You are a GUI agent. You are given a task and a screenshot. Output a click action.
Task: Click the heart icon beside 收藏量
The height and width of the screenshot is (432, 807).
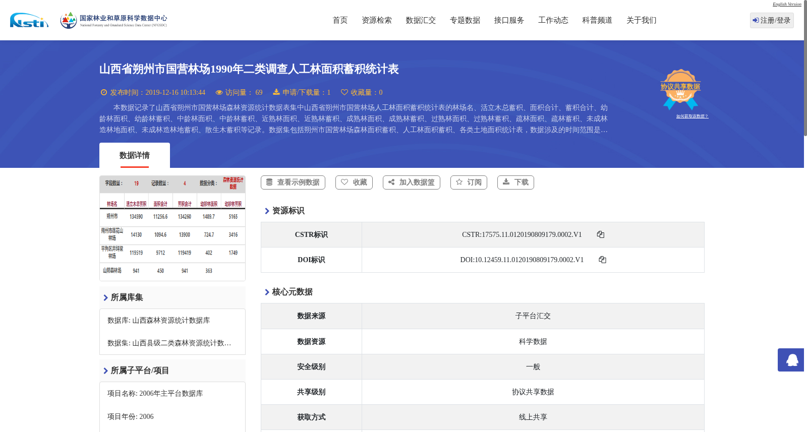(344, 92)
